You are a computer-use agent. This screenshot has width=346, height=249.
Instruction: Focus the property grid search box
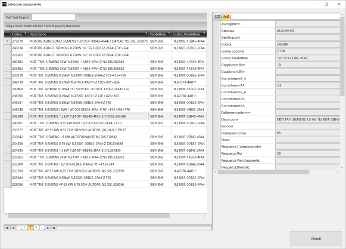[285, 16]
